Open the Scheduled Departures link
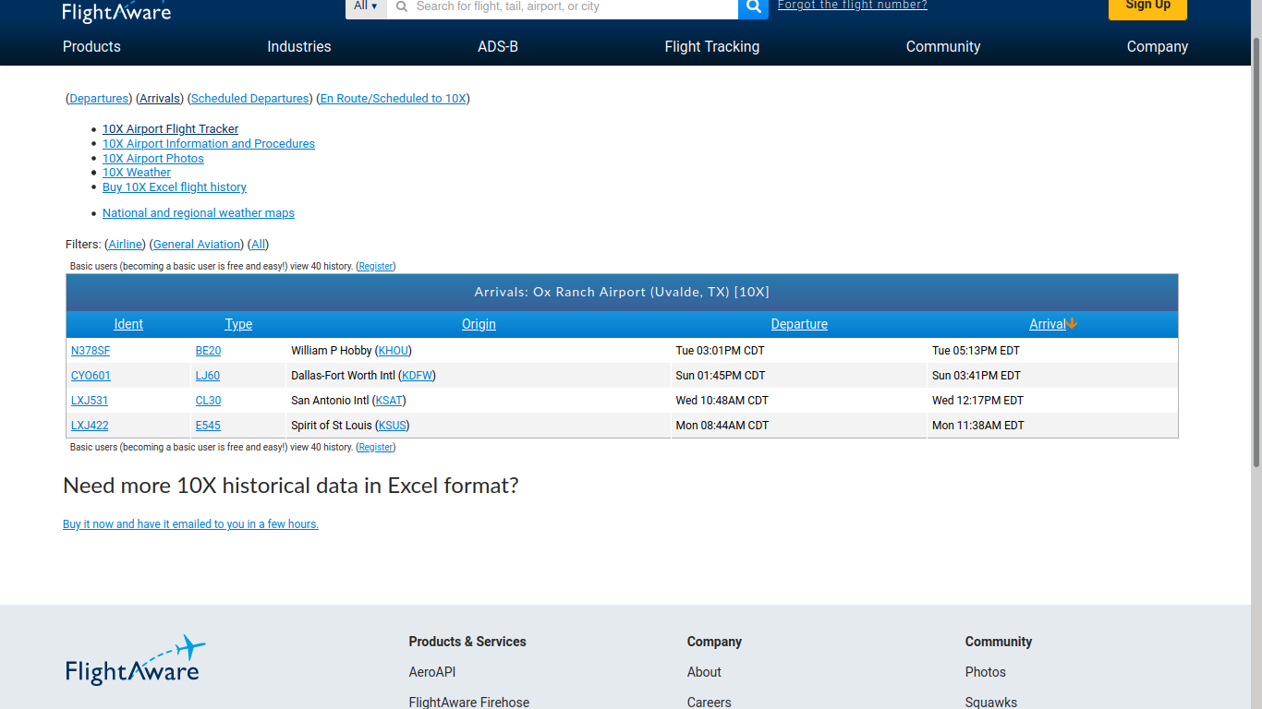The image size is (1262, 709). [x=250, y=99]
